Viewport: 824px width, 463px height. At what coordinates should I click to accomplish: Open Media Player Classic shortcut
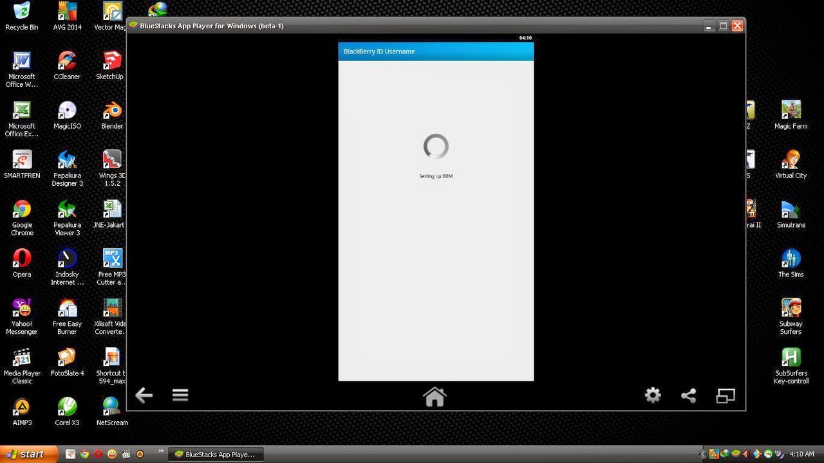point(22,367)
